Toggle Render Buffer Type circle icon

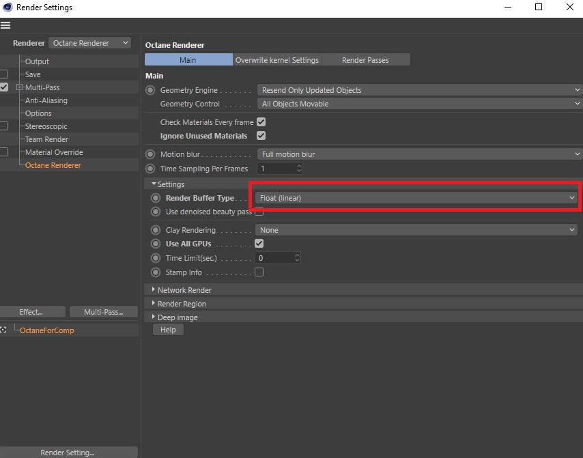click(156, 198)
